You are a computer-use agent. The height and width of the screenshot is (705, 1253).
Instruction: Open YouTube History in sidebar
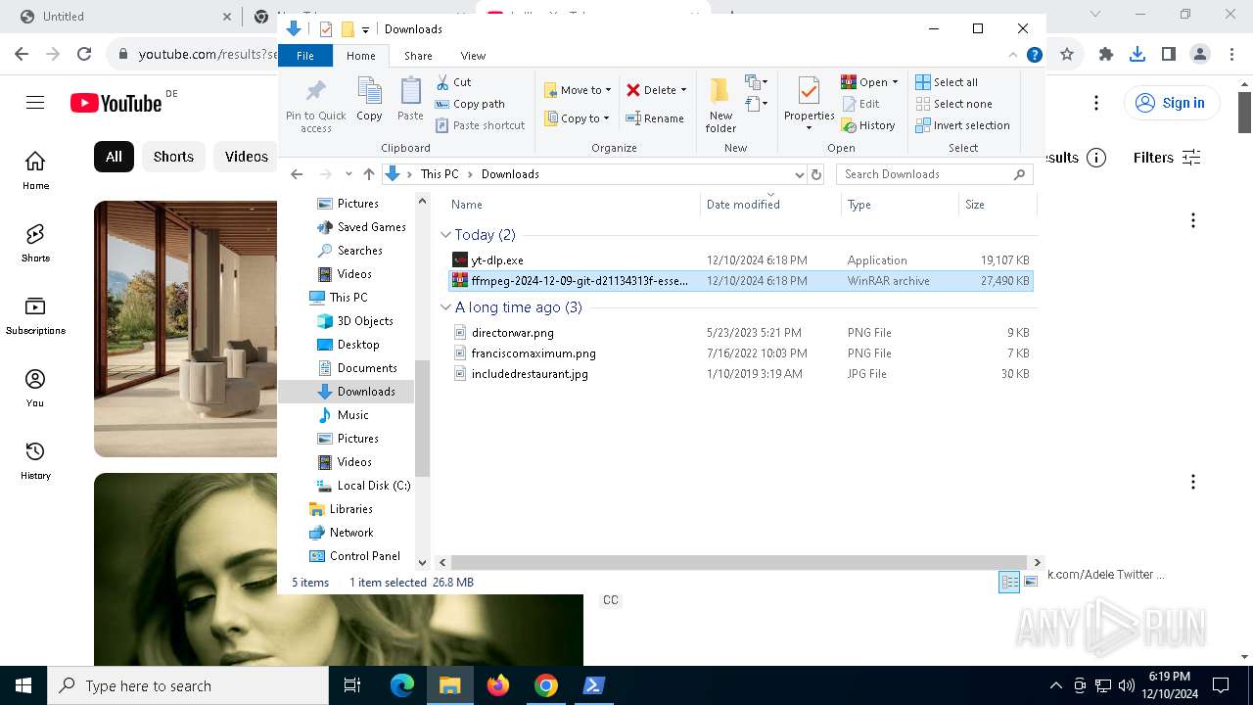click(x=35, y=460)
